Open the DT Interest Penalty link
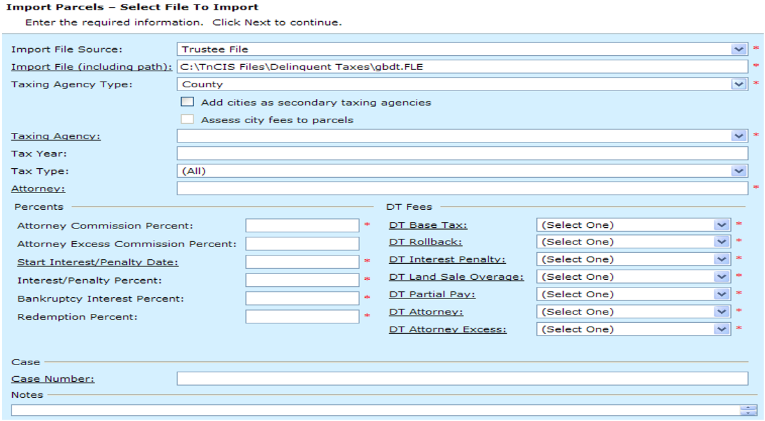765x421 pixels. (447, 260)
